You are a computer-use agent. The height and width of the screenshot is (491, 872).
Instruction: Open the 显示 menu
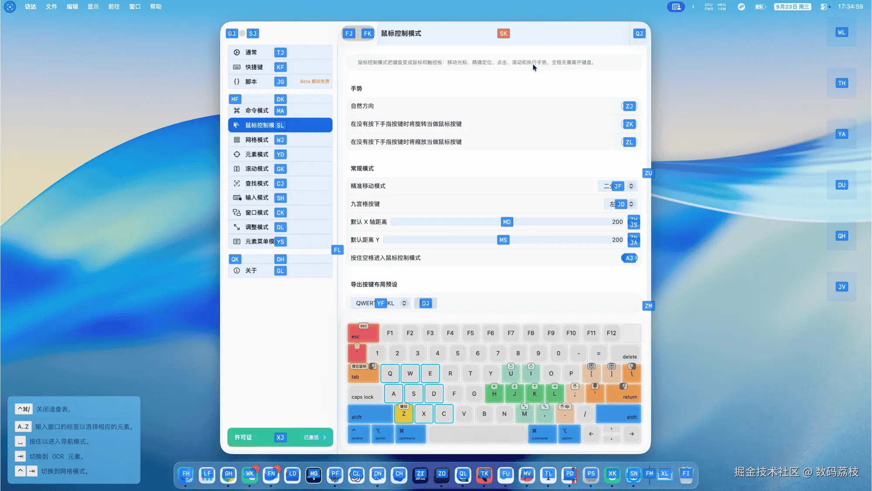(93, 7)
